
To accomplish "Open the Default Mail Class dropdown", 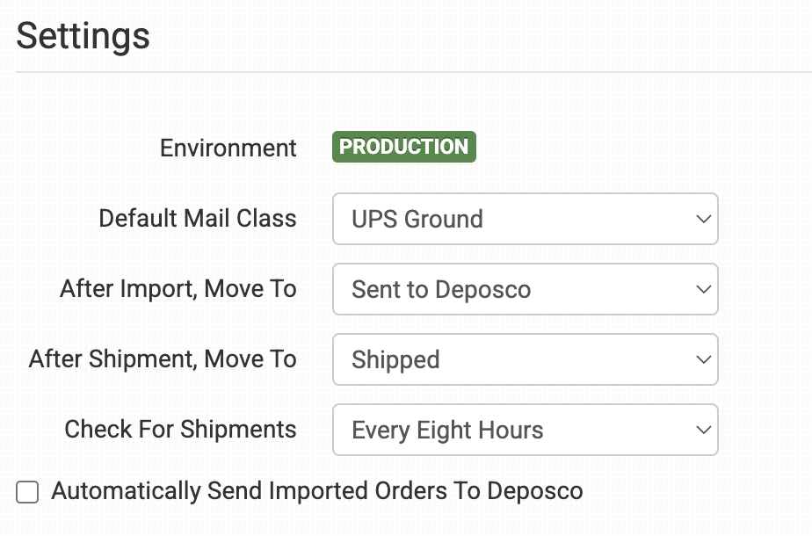I will (525, 219).
